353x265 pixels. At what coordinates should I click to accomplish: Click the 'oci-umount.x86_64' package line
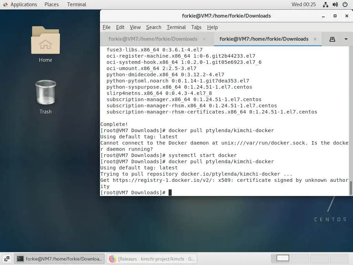(152, 68)
